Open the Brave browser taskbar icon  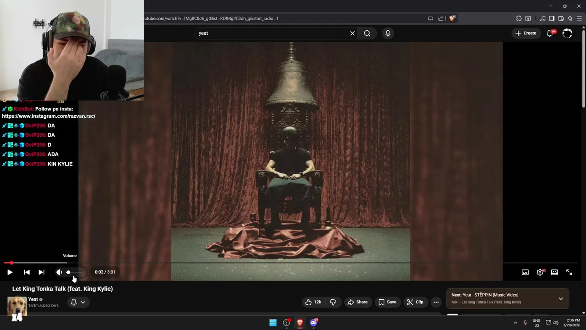[300, 323]
